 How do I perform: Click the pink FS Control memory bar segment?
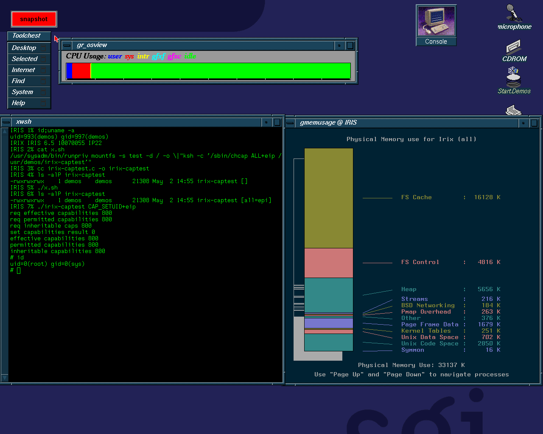tap(328, 263)
